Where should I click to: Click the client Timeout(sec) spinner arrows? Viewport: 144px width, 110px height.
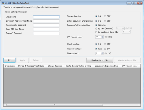102,53
